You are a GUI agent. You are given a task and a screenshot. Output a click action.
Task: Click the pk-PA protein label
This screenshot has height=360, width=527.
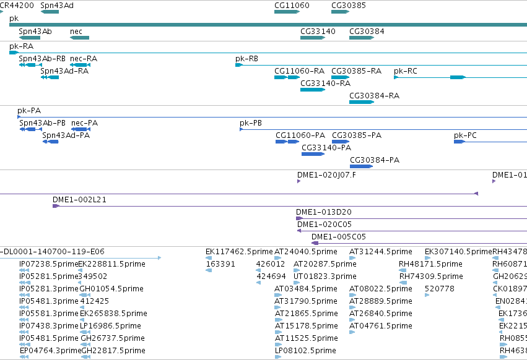[x=29, y=111]
